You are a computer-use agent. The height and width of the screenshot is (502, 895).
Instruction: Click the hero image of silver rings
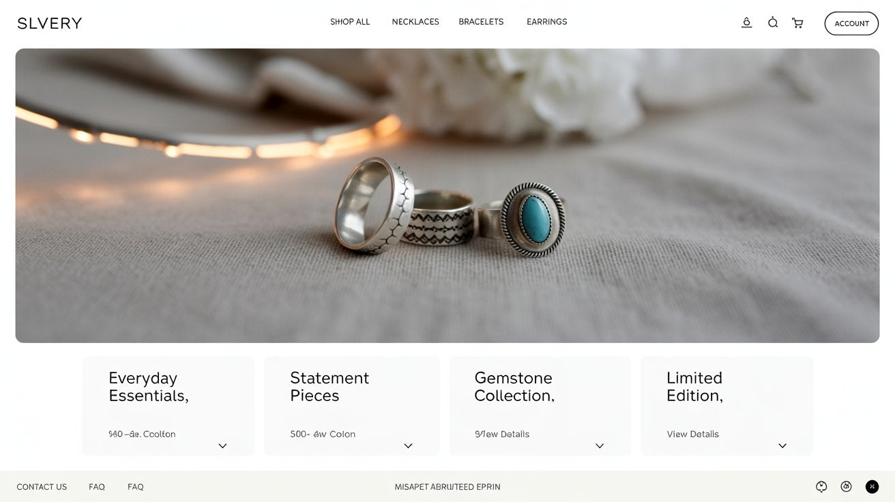tap(447, 196)
